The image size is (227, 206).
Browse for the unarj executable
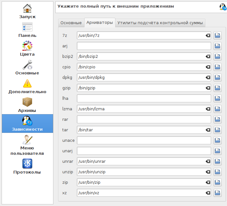(x=217, y=151)
